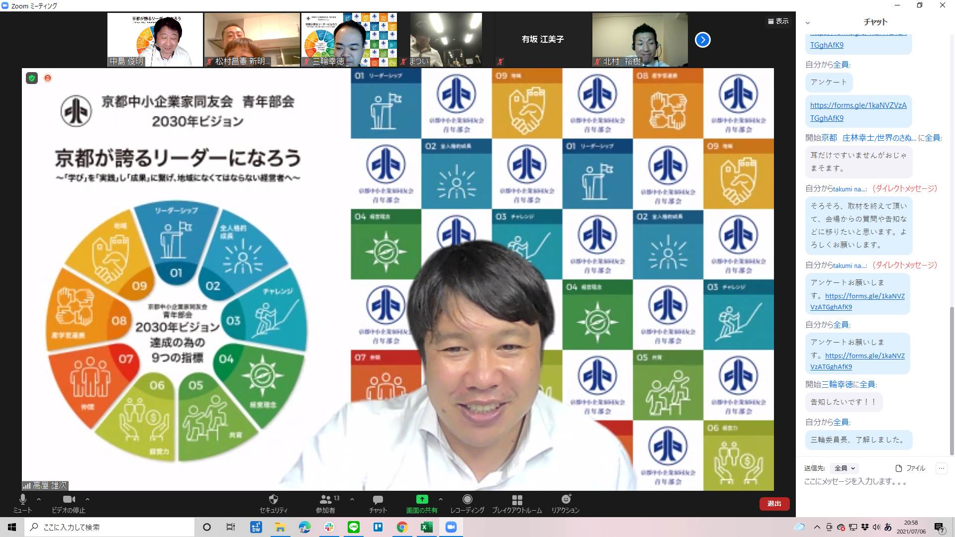
Task: Open Reactions emoji menu
Action: (566, 503)
